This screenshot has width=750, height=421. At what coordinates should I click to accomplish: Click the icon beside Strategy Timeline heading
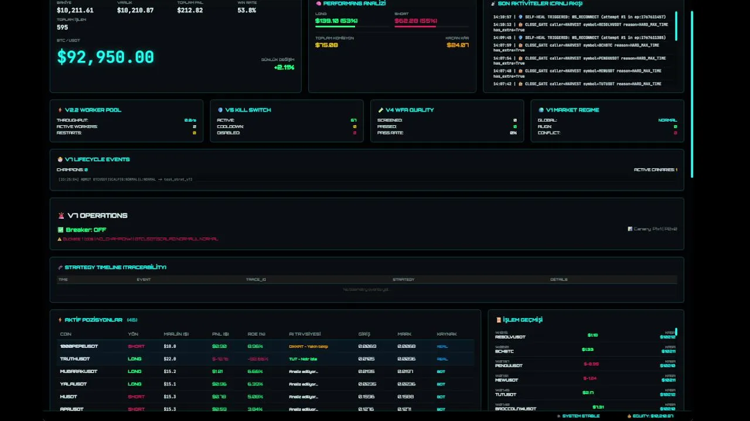point(60,267)
